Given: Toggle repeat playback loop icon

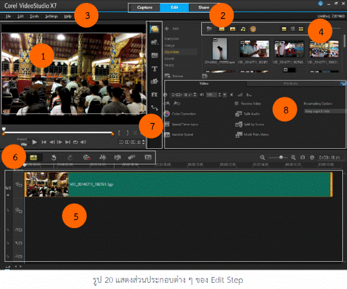Looking at the screenshot, I should (x=75, y=142).
